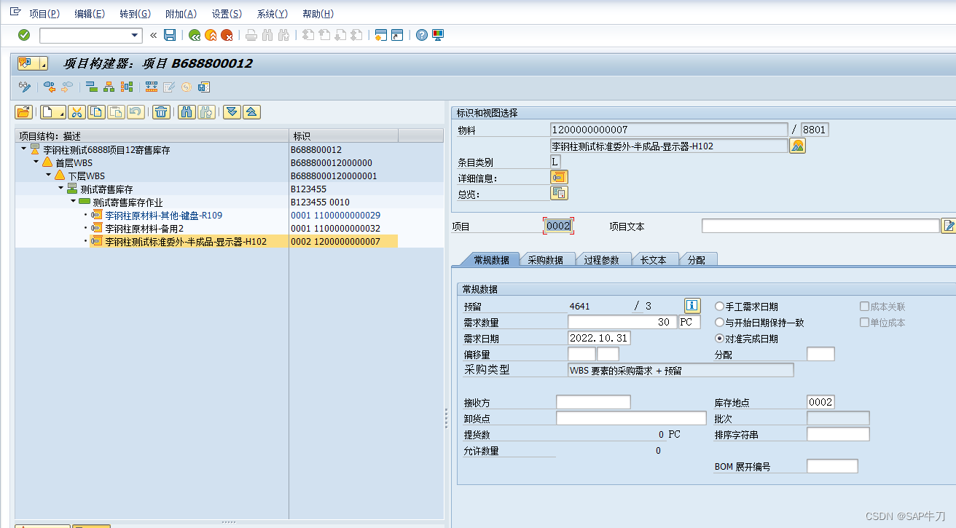This screenshot has width=956, height=528.
Task: Click the Cut scissors icon
Action: [x=77, y=112]
